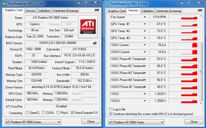Switch to Validation tab in right window
The width and height of the screenshot is (206, 128).
tap(147, 11)
